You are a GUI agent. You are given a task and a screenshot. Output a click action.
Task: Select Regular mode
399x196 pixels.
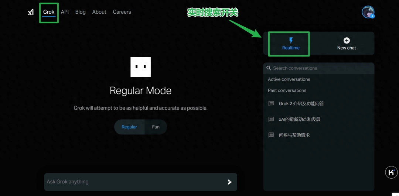click(129, 127)
